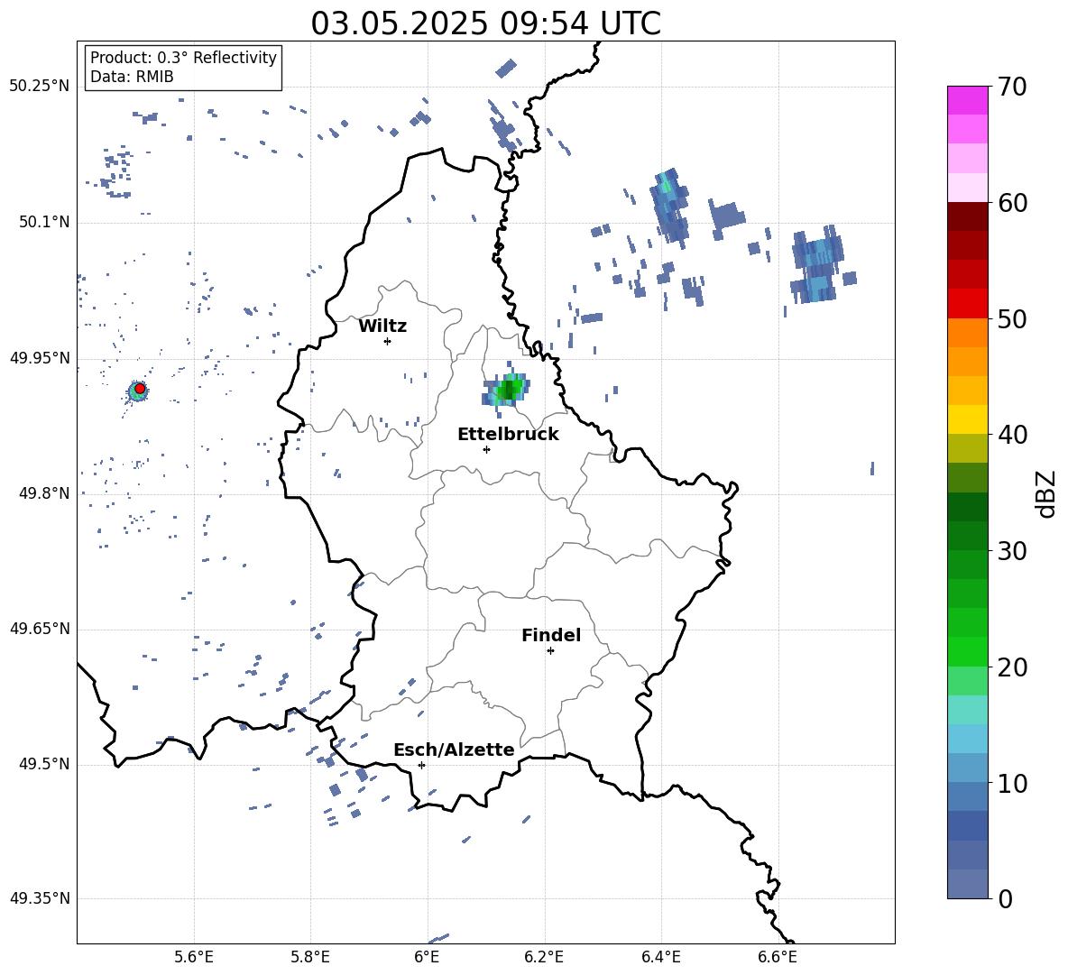Click the 0 tick label on colorbar

(x=1005, y=898)
